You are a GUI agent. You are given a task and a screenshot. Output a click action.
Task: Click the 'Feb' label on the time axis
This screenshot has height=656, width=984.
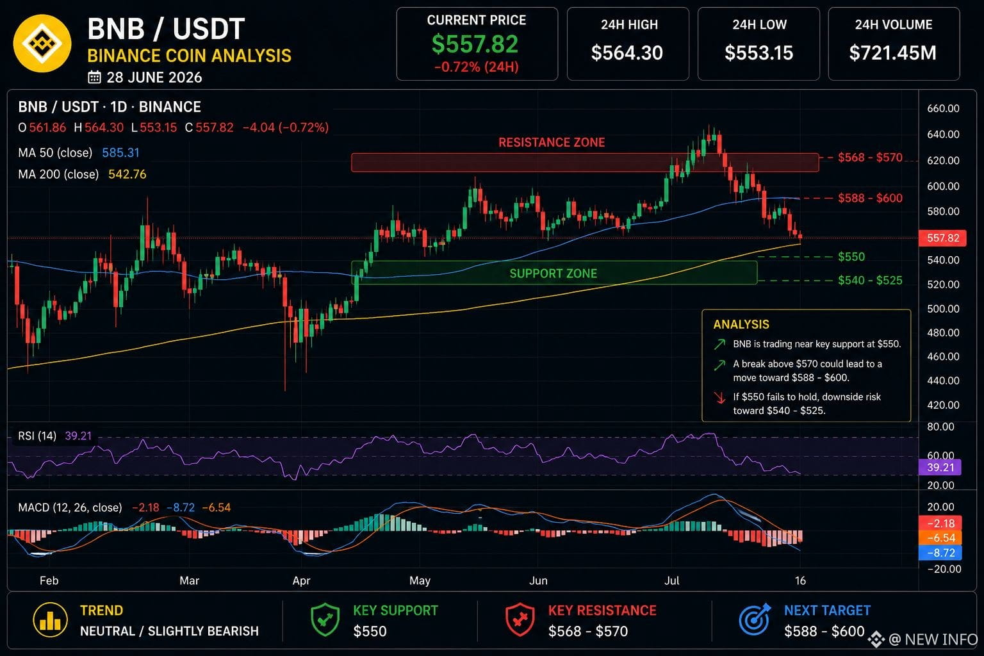point(49,580)
